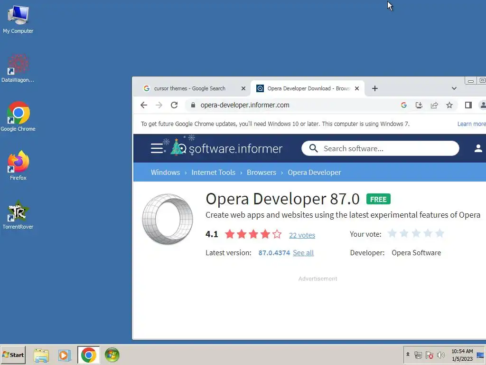Click Opera Software developer name
The height and width of the screenshot is (365, 486).
(416, 253)
